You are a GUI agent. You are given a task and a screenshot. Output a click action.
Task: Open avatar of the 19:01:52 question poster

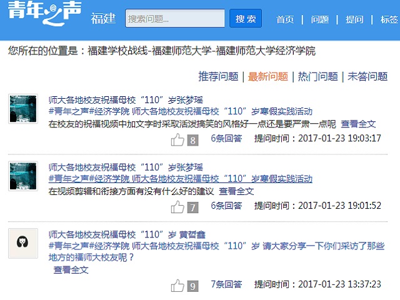pos(23,176)
